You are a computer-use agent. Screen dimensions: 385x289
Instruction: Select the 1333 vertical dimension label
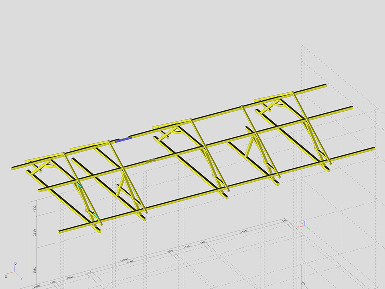tap(35, 208)
